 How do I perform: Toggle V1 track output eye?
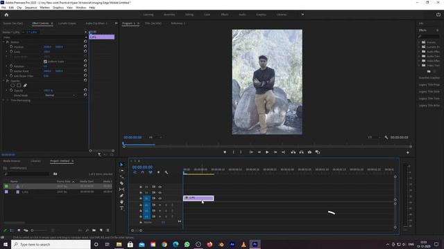pos(160,199)
